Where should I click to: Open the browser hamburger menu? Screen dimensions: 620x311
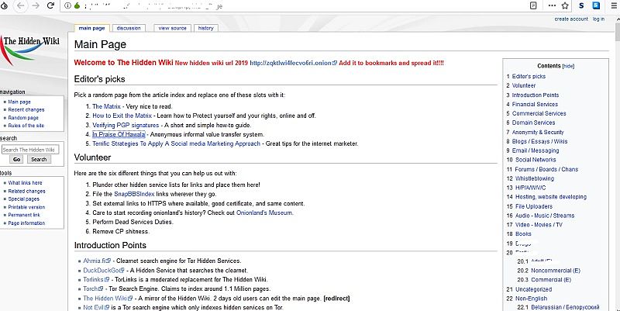click(613, 5)
